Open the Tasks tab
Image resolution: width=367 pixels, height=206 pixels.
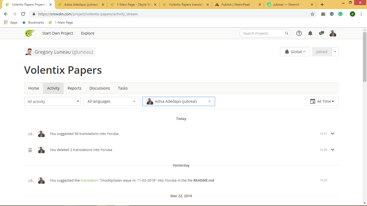[123, 88]
